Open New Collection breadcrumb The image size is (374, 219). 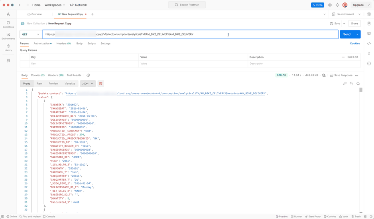pyautogui.click(x=36, y=24)
